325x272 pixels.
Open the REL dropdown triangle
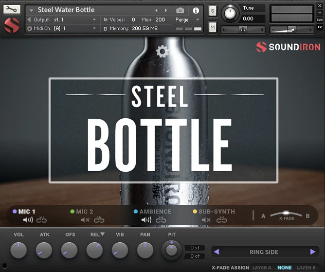point(102,234)
